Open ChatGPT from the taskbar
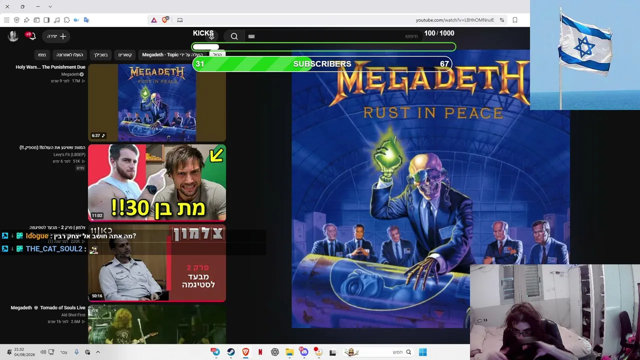This screenshot has height=360, width=640. pyautogui.click(x=274, y=352)
